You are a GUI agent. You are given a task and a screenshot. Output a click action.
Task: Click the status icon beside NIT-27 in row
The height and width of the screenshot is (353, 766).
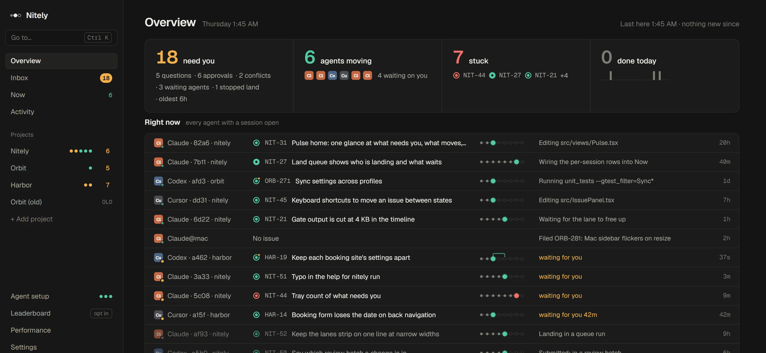[256, 162]
